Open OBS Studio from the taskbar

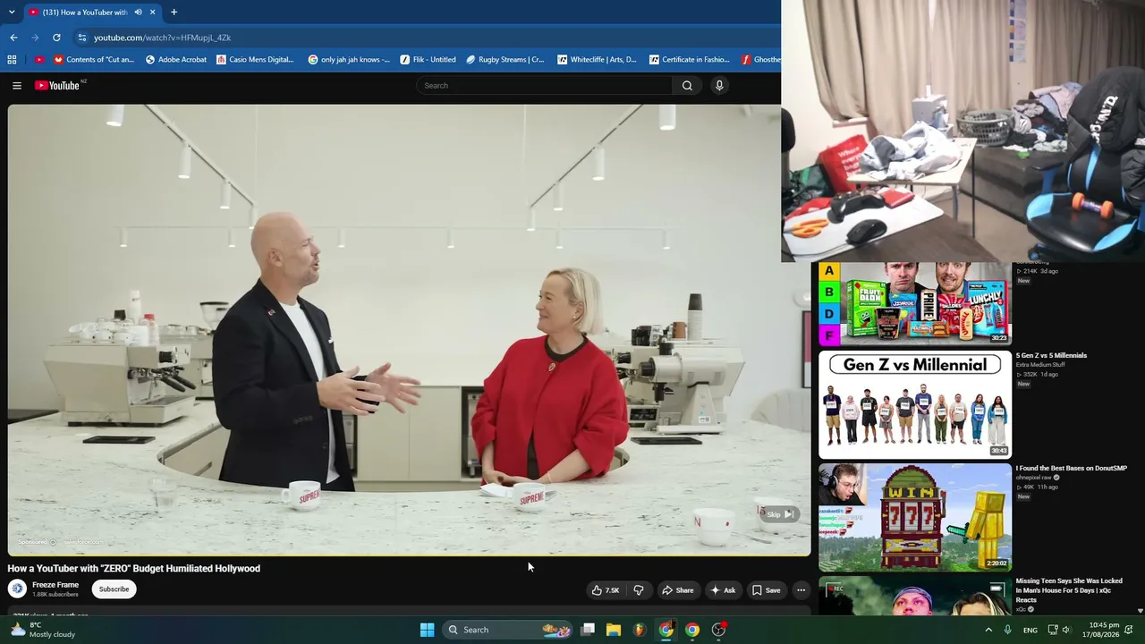[718, 630]
